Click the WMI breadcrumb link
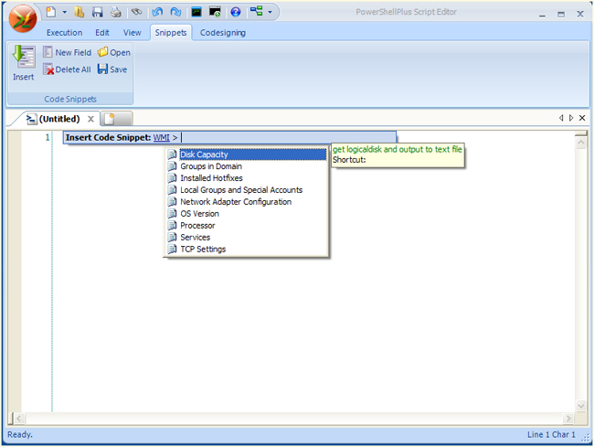 162,137
